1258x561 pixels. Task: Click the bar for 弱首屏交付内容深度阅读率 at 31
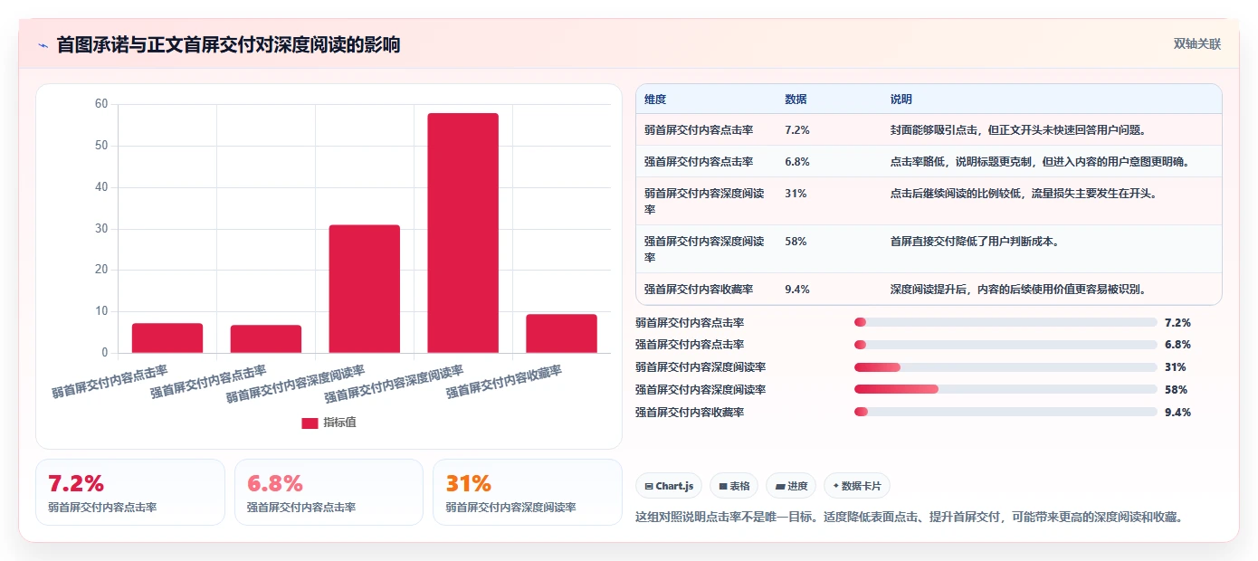(365, 289)
